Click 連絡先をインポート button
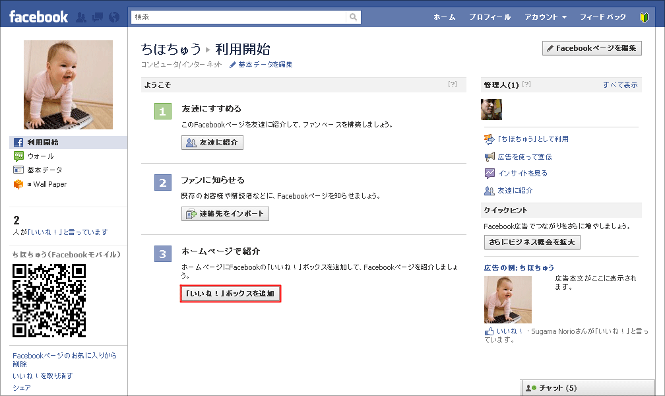The width and height of the screenshot is (665, 396). [225, 213]
